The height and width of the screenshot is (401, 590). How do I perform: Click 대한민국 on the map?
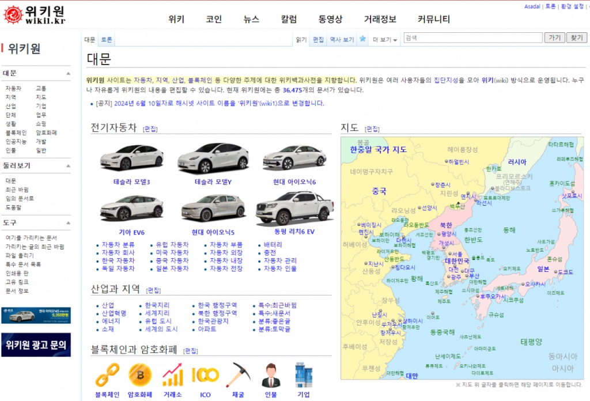coord(457,260)
